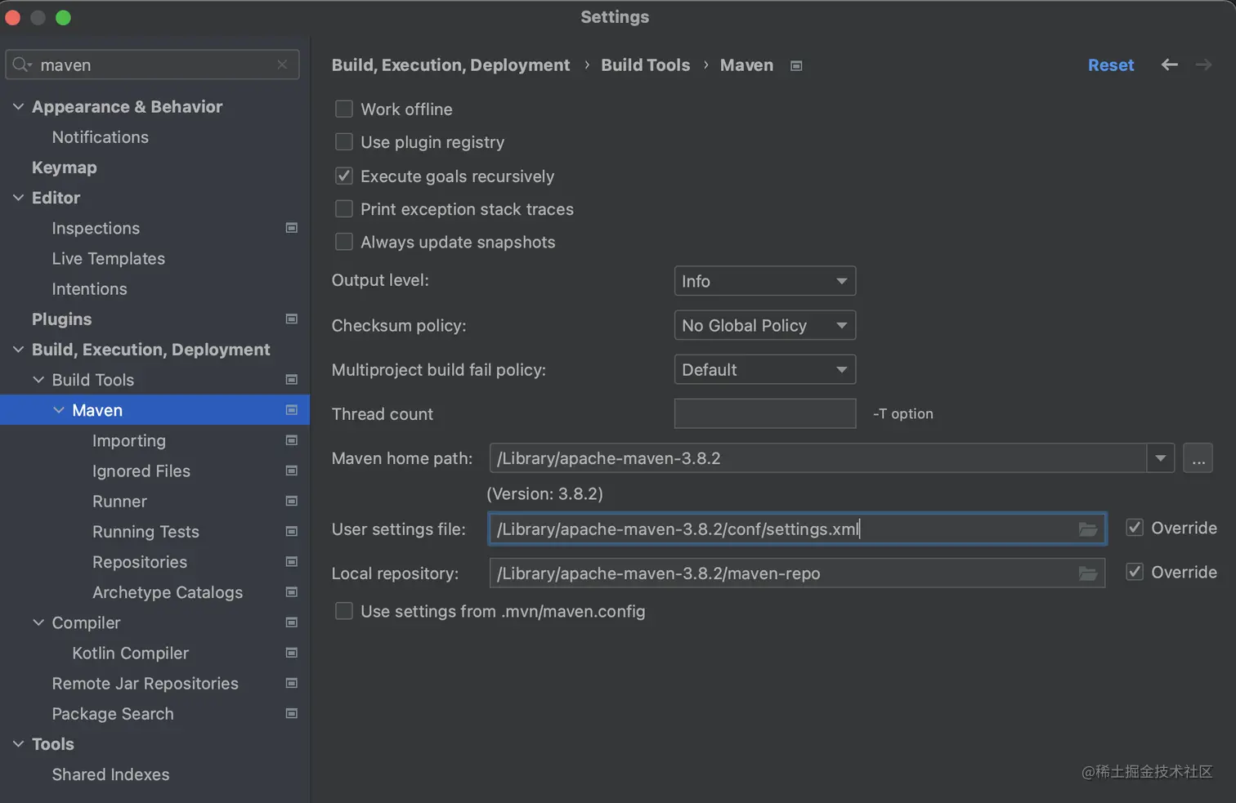The height and width of the screenshot is (803, 1236).
Task: Select Repositories in the settings tree
Action: coord(140,562)
